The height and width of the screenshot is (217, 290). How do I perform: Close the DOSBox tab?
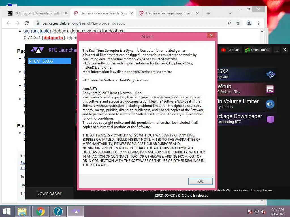click(x=66, y=13)
